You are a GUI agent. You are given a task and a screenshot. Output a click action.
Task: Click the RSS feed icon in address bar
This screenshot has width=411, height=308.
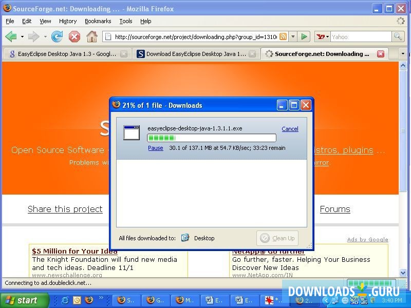(x=283, y=36)
